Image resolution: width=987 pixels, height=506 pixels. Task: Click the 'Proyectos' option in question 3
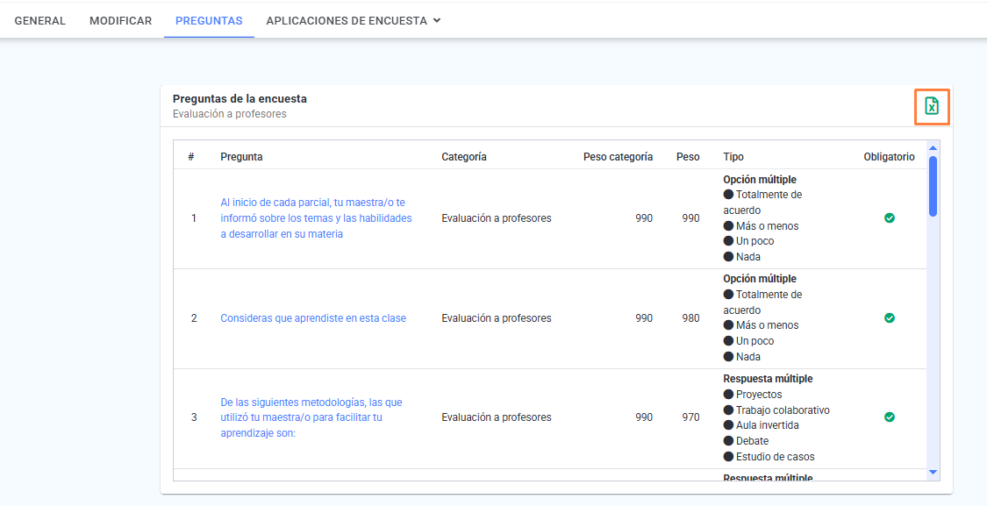(x=753, y=395)
